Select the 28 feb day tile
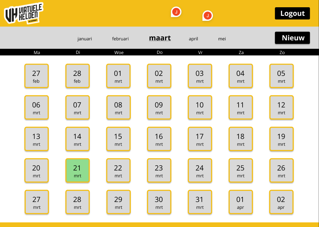 (77, 76)
